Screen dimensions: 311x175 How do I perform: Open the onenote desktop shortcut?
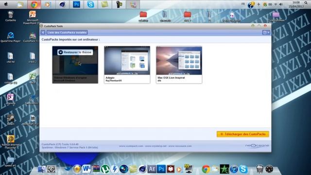point(11,99)
